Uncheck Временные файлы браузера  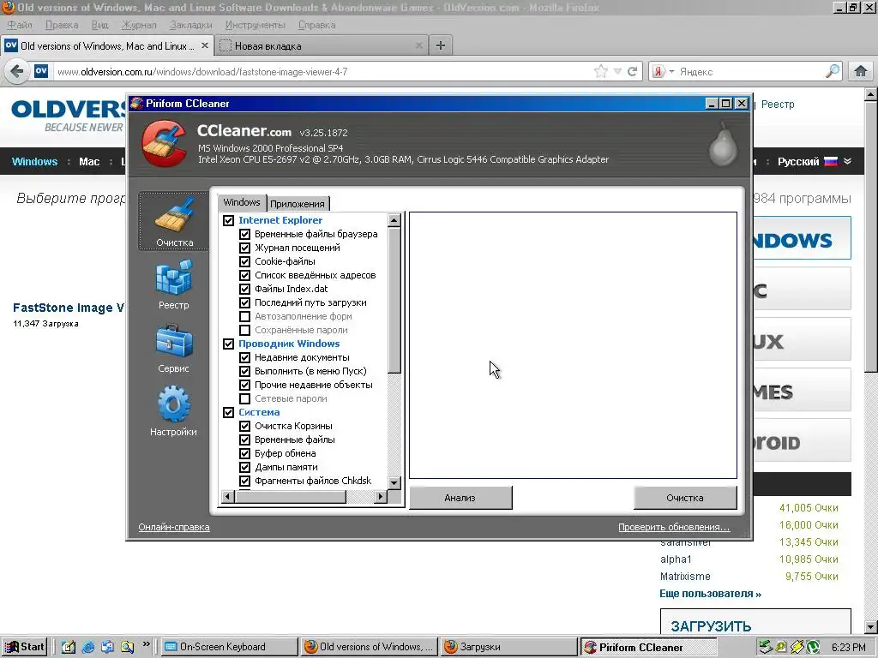(244, 234)
